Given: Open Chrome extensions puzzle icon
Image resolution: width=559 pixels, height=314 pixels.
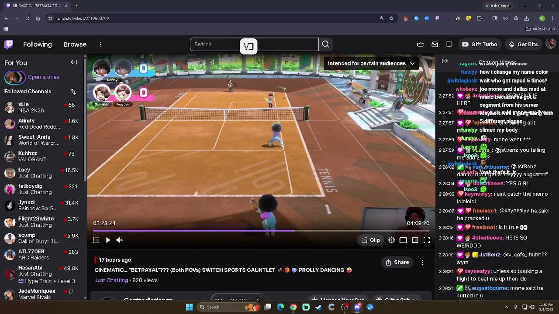Looking at the screenshot, I should point(479,18).
